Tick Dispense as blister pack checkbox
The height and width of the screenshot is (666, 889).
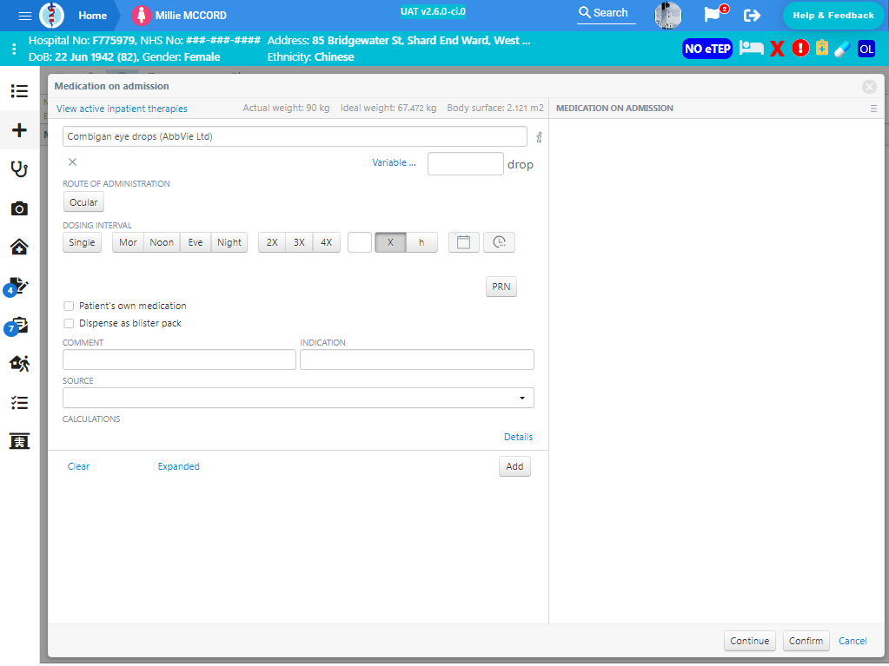tap(70, 323)
